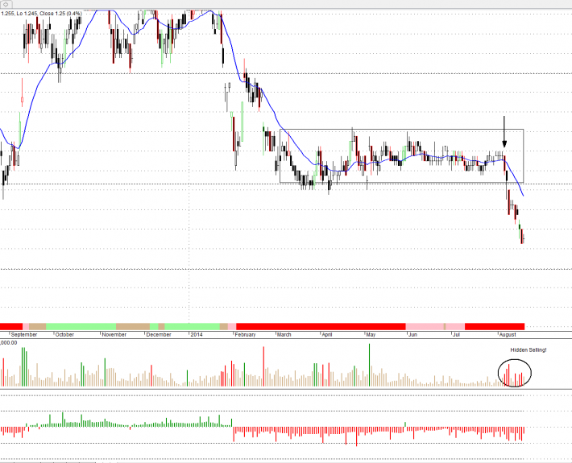Viewport: 572px width, 463px height.
Task: Click the September label on the time axis
Action: [x=24, y=333]
